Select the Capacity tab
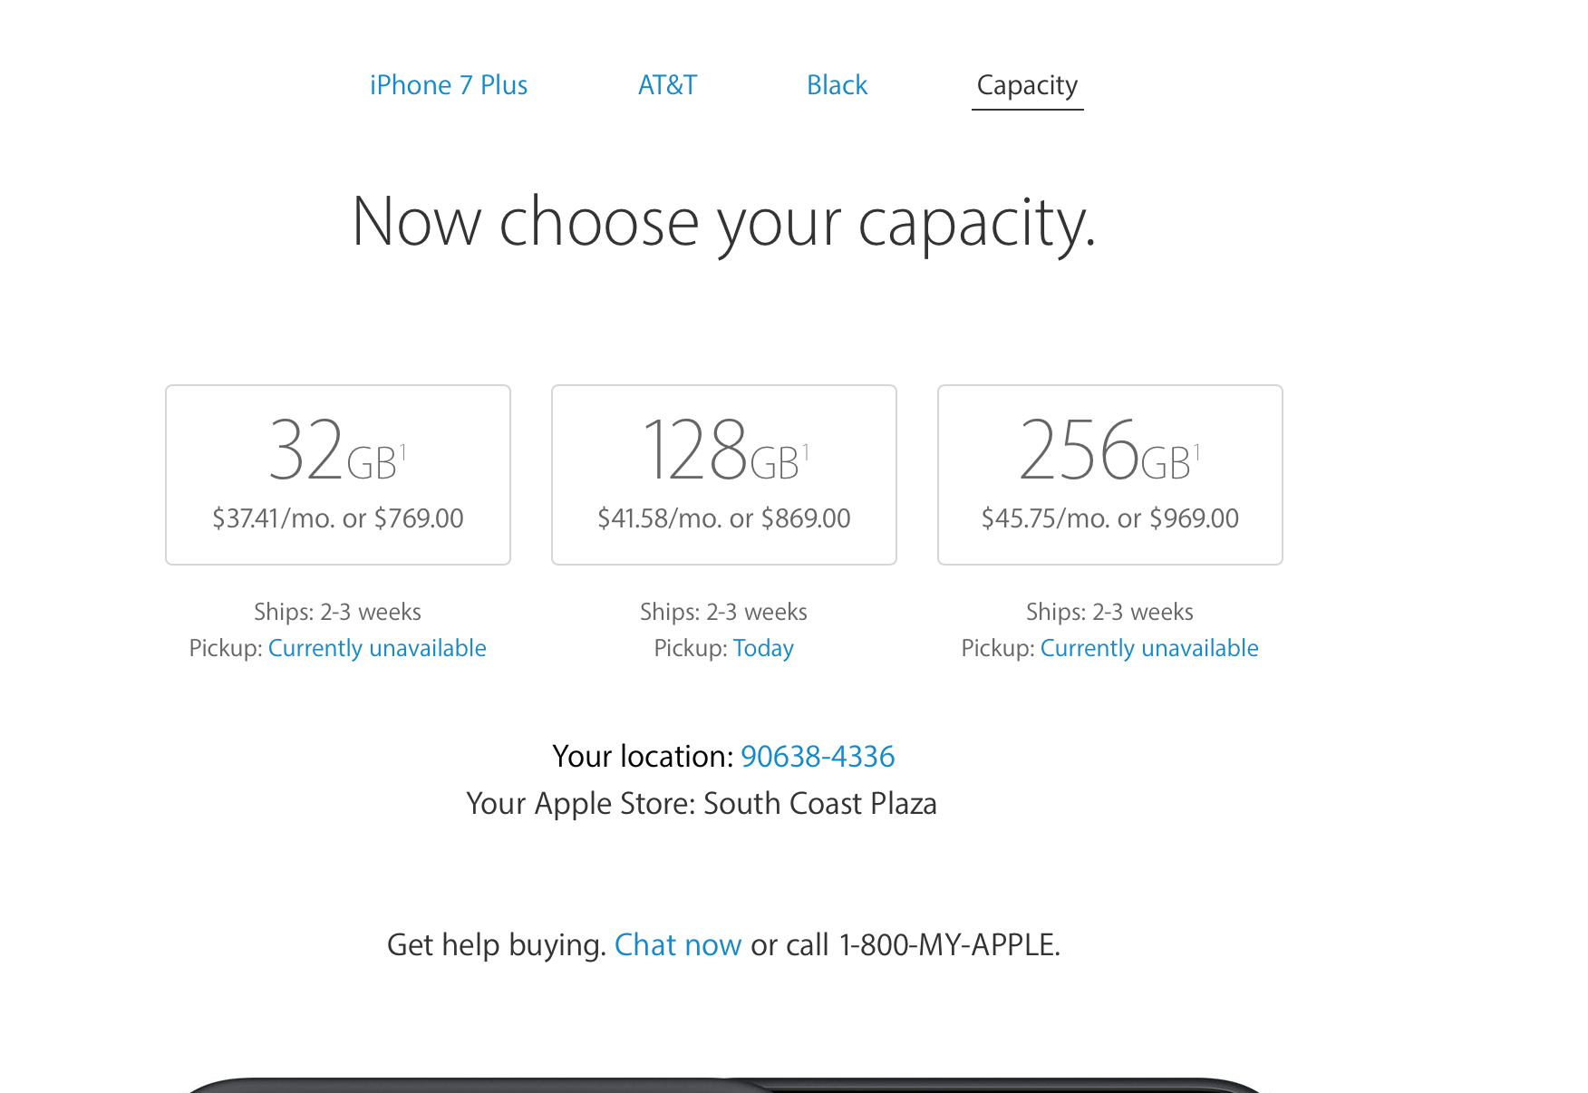The height and width of the screenshot is (1093, 1588). 1027,86
